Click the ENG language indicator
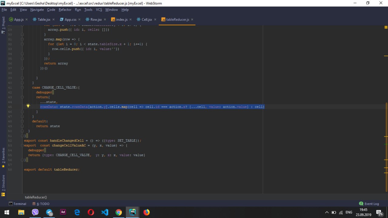388x218 pixels. coord(349,212)
